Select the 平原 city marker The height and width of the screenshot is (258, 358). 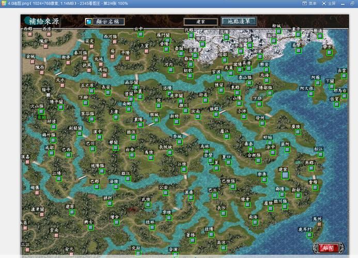pyautogui.click(x=241, y=51)
